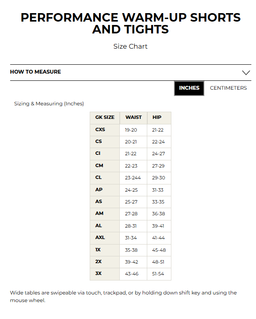Viewport: 256px width, 319px height.
Task: Click the CI waist value 21-22
Action: tap(131, 154)
